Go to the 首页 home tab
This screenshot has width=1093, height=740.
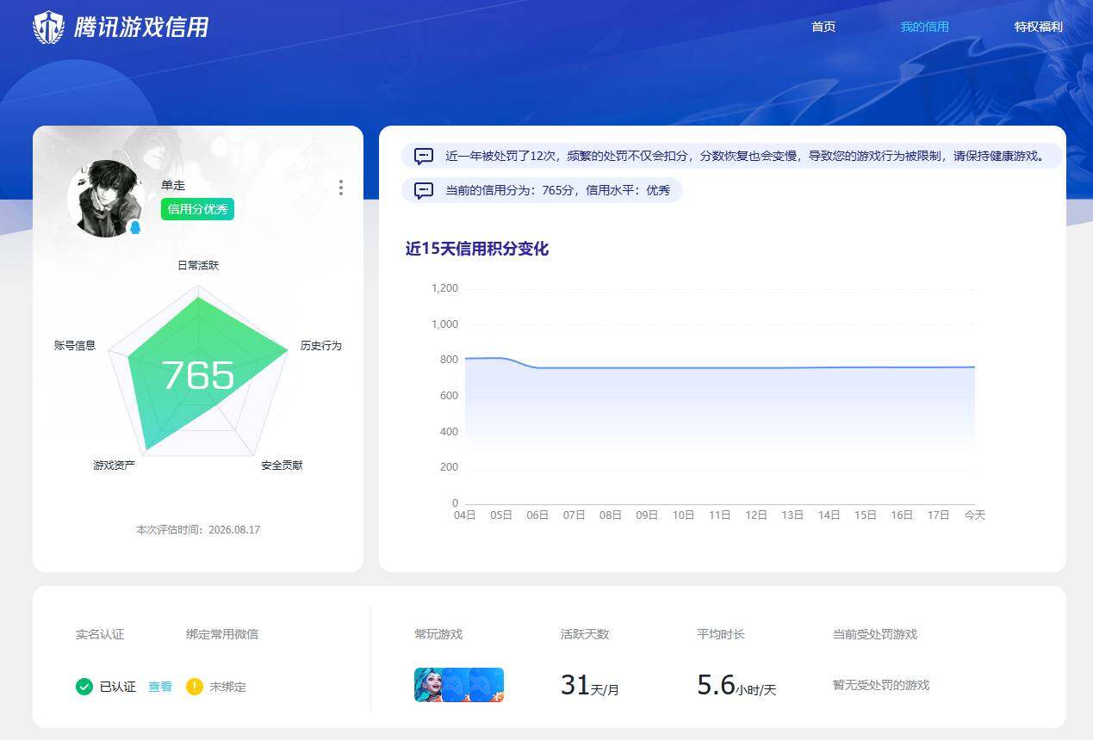click(x=823, y=27)
